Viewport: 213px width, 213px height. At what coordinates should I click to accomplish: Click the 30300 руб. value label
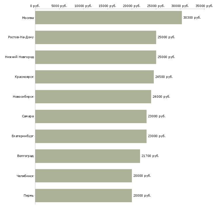[192, 18]
